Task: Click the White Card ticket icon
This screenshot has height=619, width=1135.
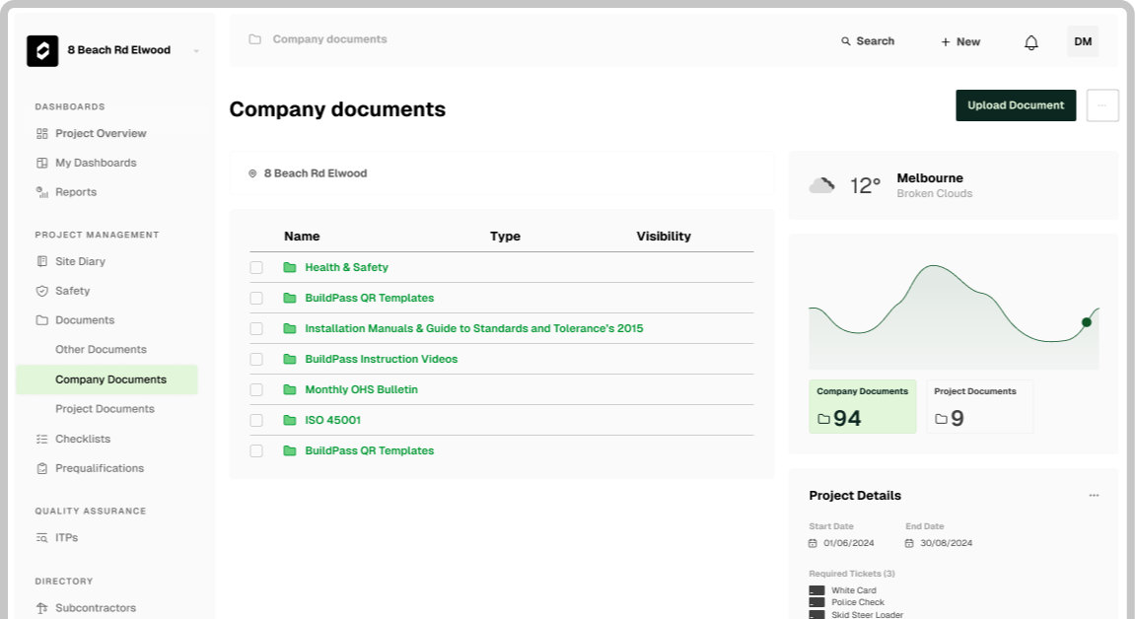Action: [816, 590]
